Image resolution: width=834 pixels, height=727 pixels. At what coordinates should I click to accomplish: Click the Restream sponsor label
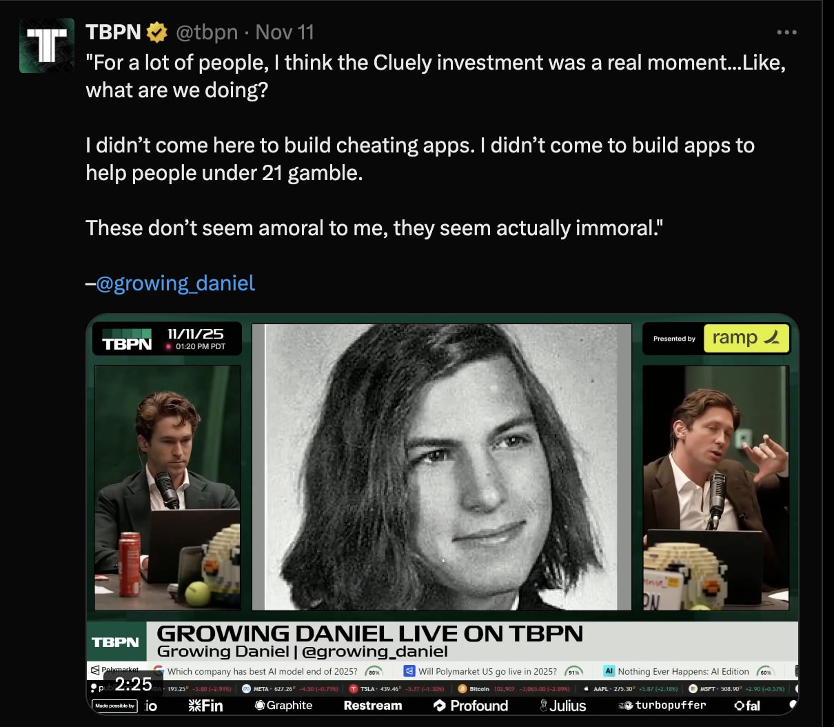(x=373, y=706)
